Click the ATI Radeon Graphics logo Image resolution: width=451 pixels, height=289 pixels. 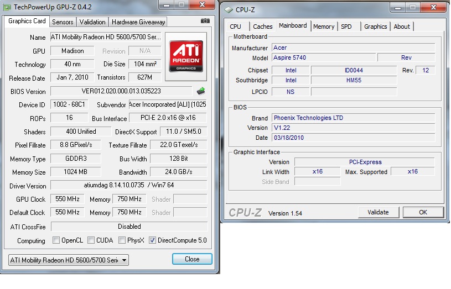click(186, 56)
